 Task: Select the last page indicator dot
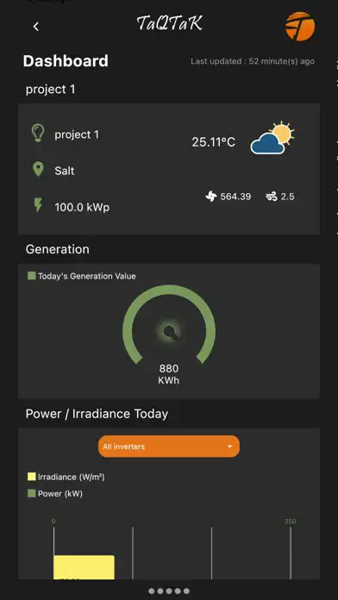[186, 591]
